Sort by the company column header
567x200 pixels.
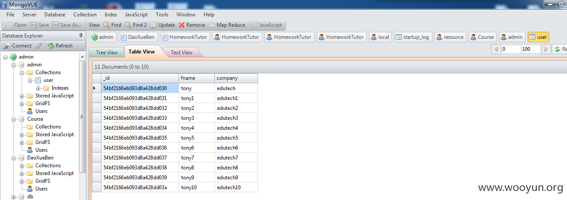coord(236,78)
